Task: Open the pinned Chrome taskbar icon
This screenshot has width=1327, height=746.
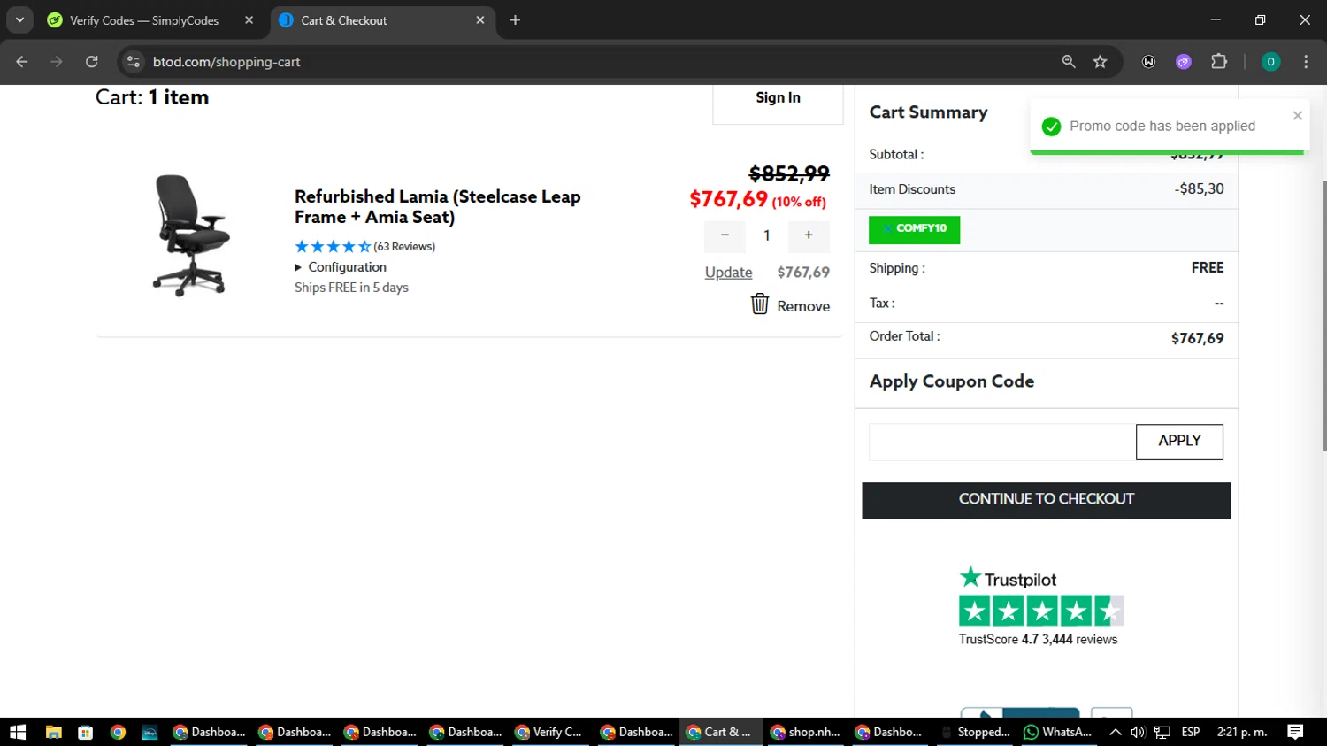Action: pyautogui.click(x=118, y=732)
